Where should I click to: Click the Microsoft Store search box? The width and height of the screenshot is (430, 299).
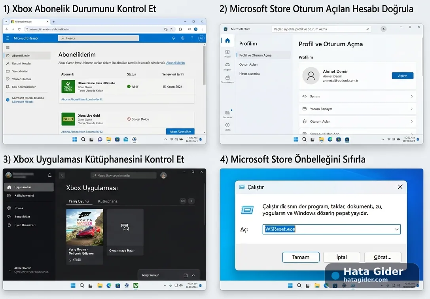click(321, 29)
